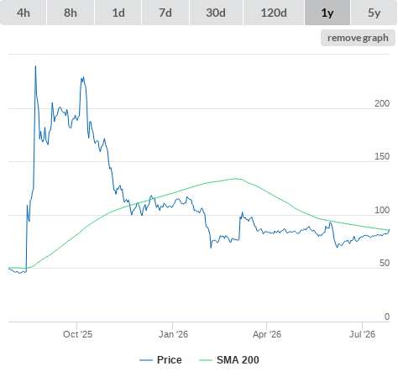Switch to the 8h time range
This screenshot has height=382, width=398.
[71, 13]
